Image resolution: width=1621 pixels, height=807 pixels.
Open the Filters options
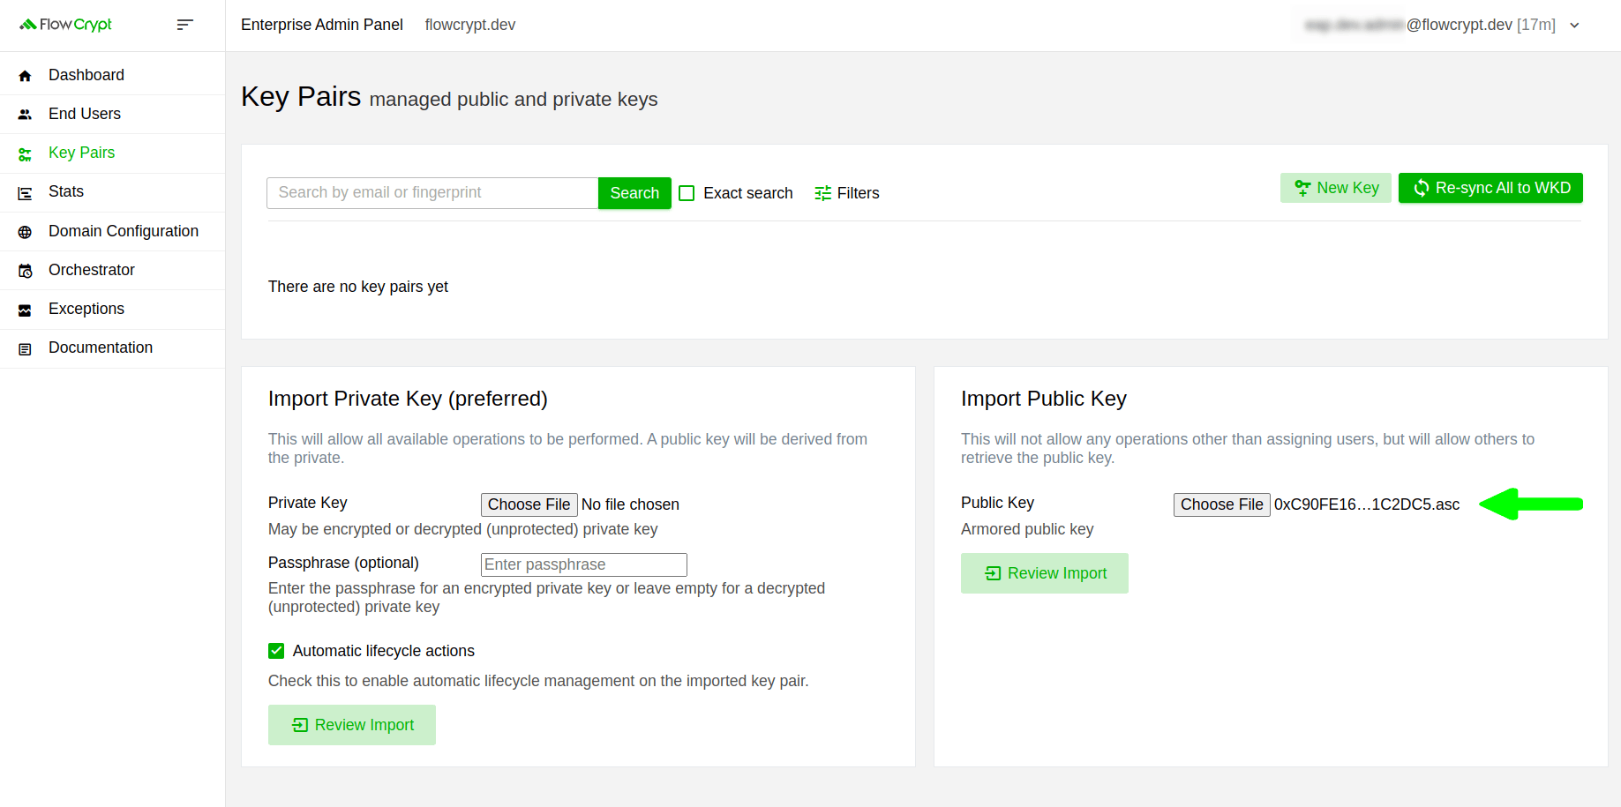tap(847, 193)
